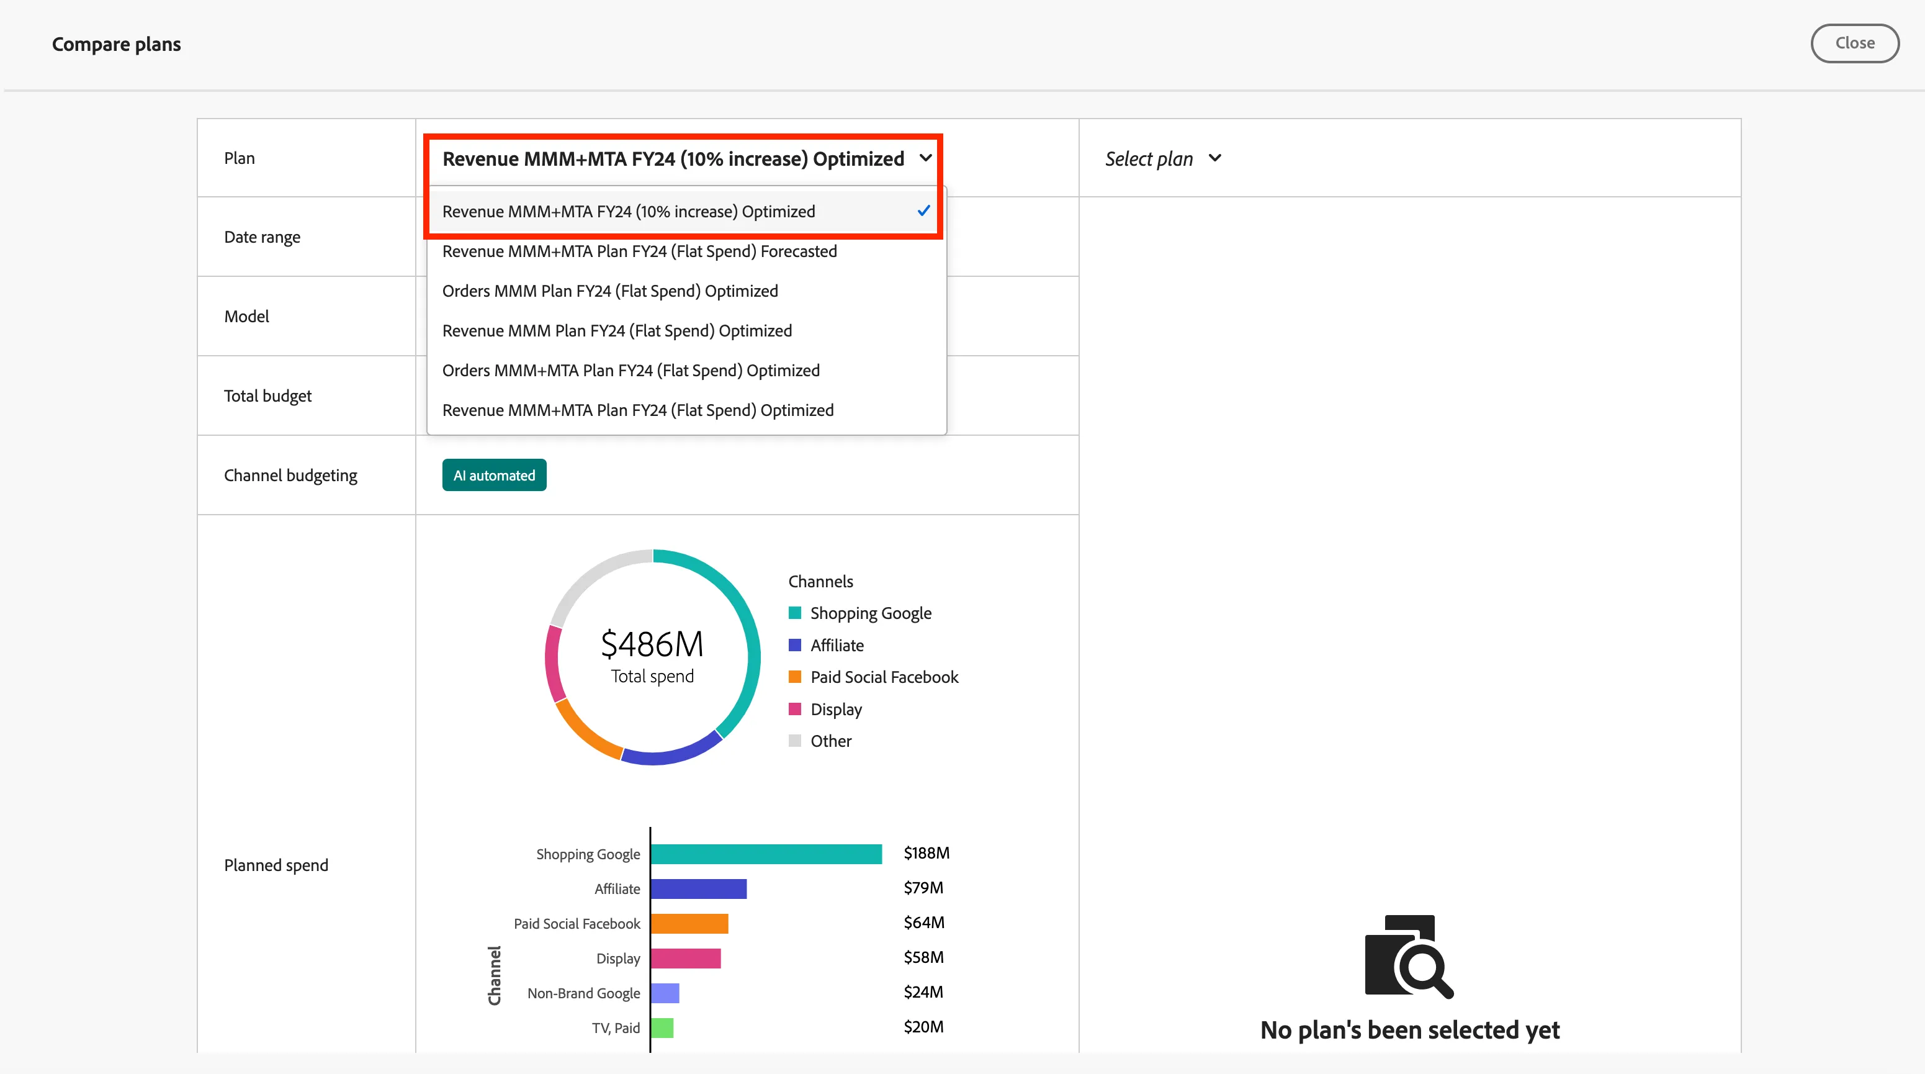Choose Revenue MMM+MTA Plan FY24 (Flat Spend) Optimized
The width and height of the screenshot is (1925, 1074).
[686, 410]
